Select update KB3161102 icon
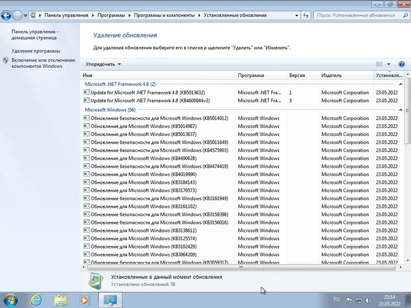Image resolution: width=411 pixels, height=308 pixels. [x=86, y=206]
